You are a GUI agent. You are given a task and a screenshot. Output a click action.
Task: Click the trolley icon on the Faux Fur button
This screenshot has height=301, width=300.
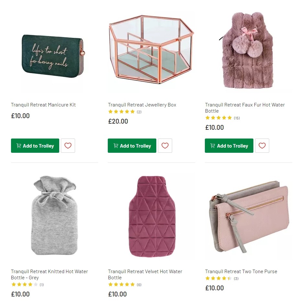(212, 146)
